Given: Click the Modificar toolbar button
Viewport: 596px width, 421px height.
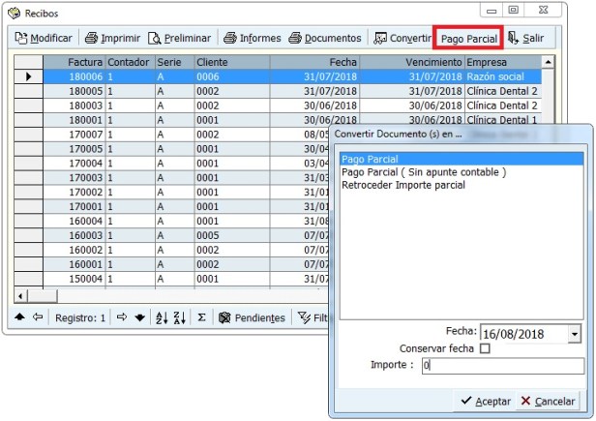Looking at the screenshot, I should [44, 39].
